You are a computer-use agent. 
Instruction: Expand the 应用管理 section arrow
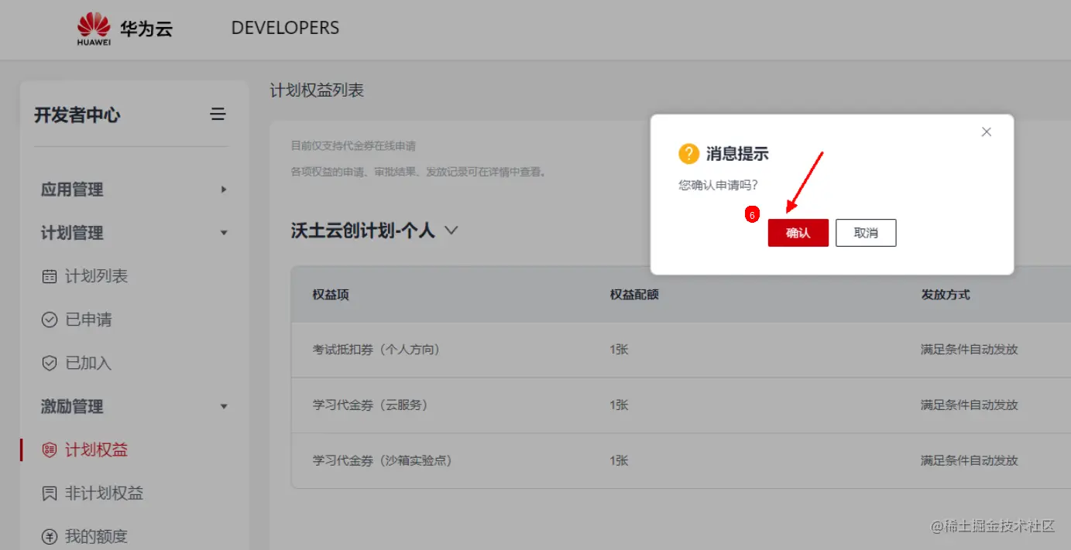(224, 189)
